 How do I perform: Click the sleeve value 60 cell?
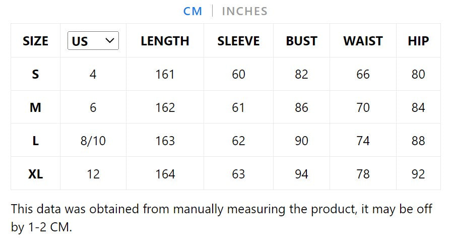pos(238,74)
